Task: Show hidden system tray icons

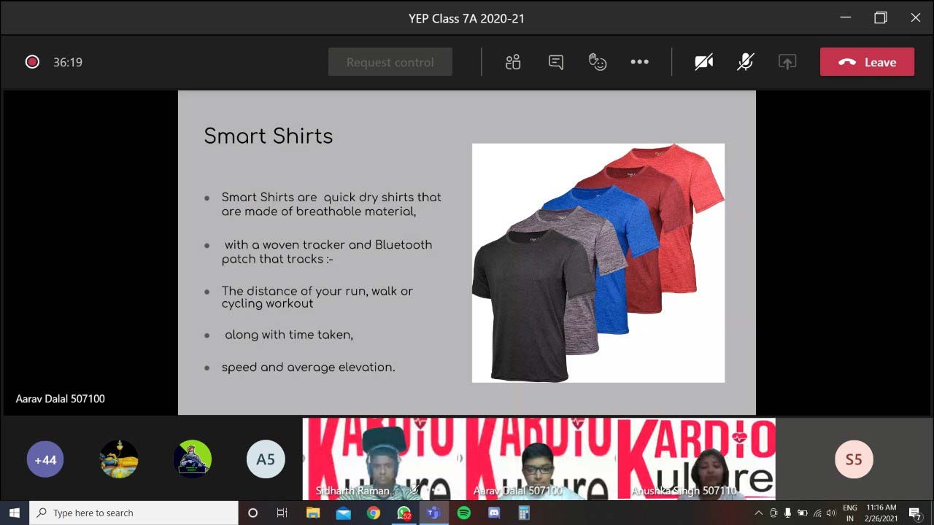Action: coord(759,513)
